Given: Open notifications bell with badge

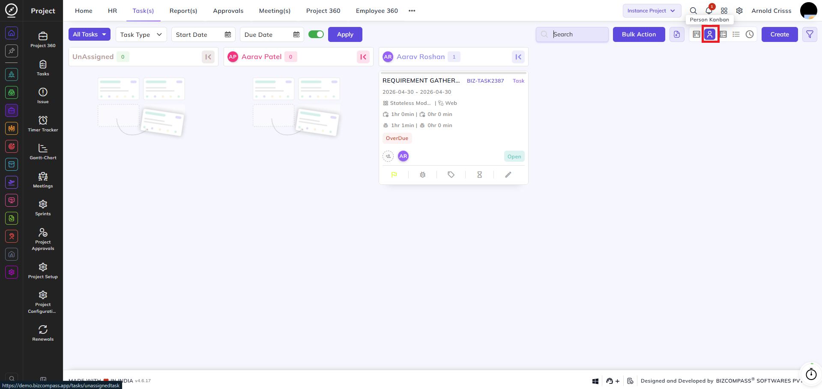Looking at the screenshot, I should 709,11.
